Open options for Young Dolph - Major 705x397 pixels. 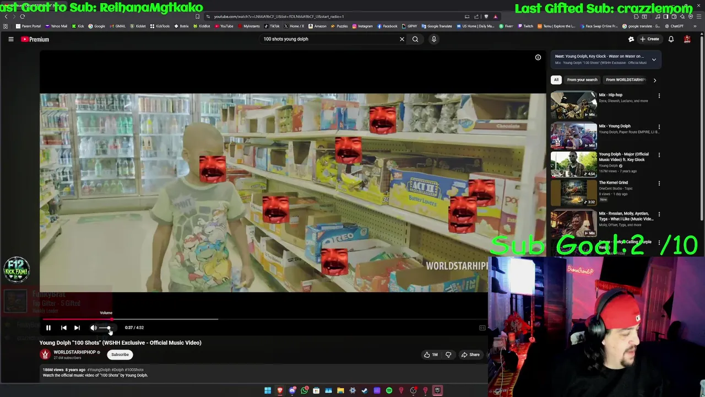pos(659,155)
